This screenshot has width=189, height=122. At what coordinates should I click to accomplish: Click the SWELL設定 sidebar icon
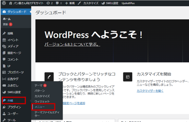[x=4, y=92]
